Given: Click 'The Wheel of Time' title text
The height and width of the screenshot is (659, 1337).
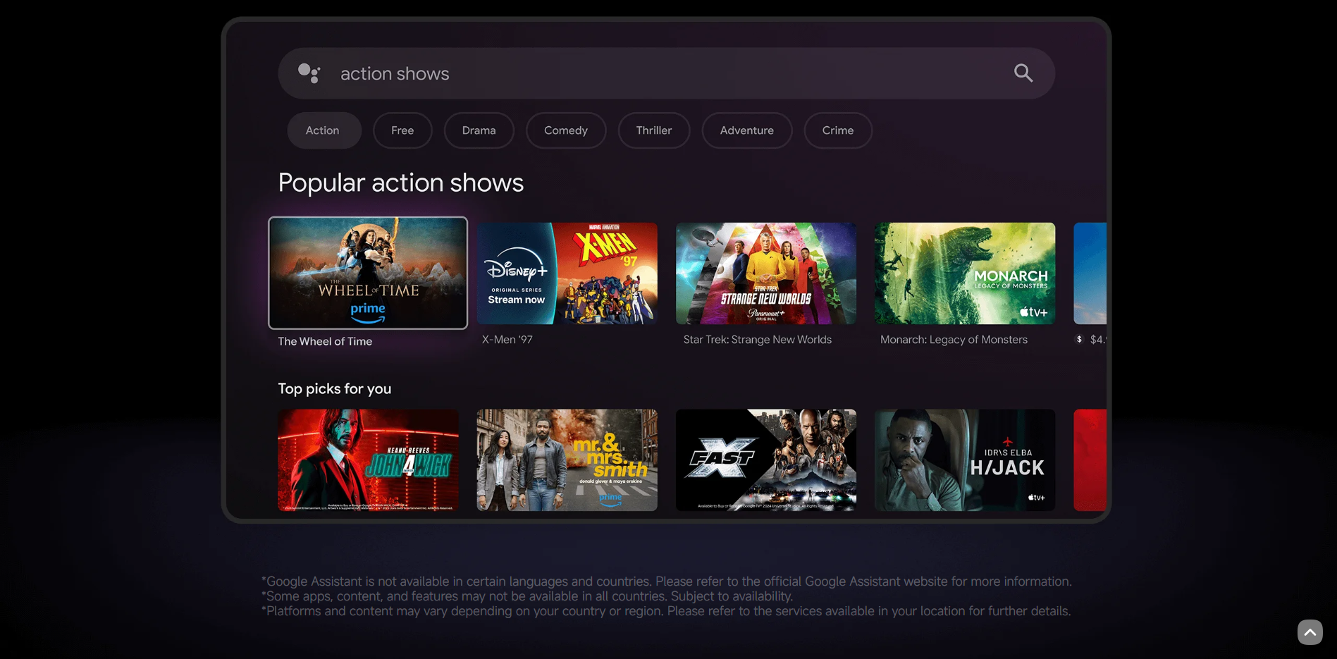Looking at the screenshot, I should tap(325, 341).
